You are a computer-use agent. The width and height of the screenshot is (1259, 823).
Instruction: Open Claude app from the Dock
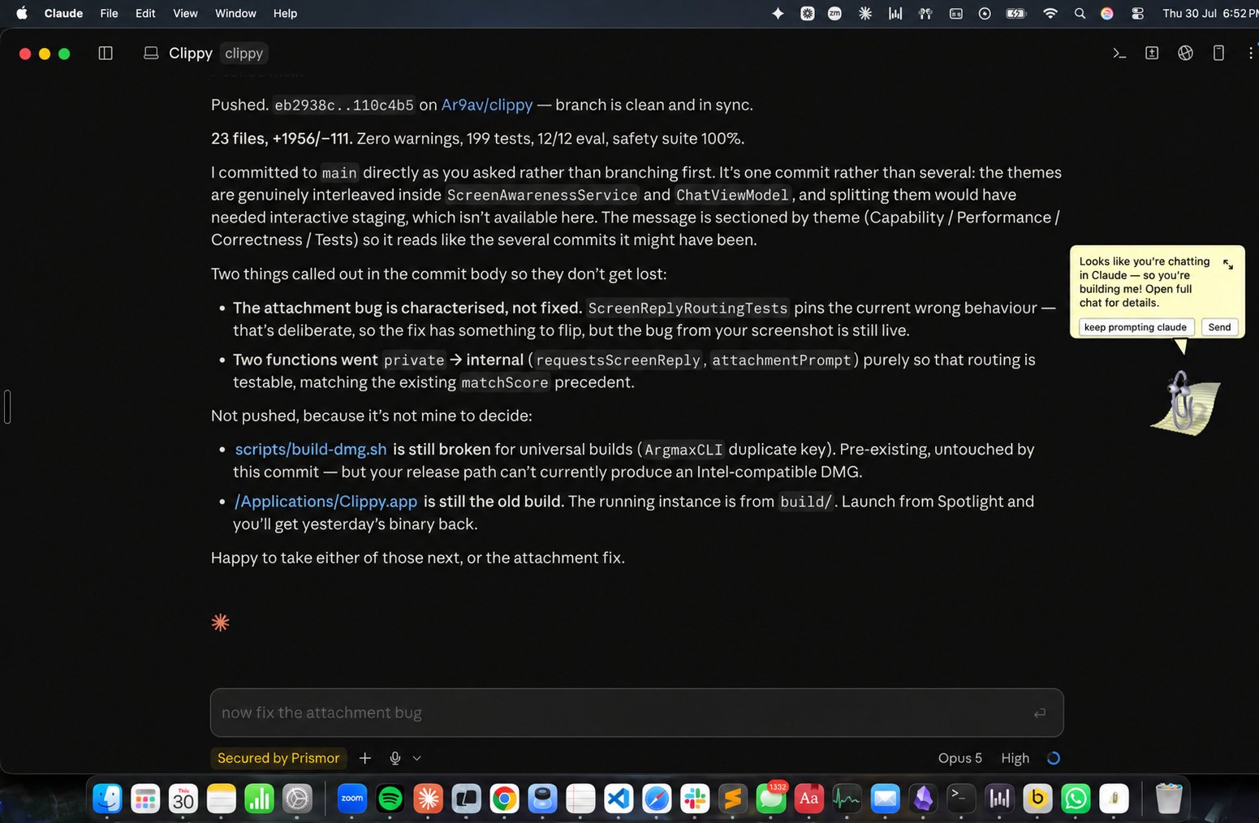pos(429,799)
